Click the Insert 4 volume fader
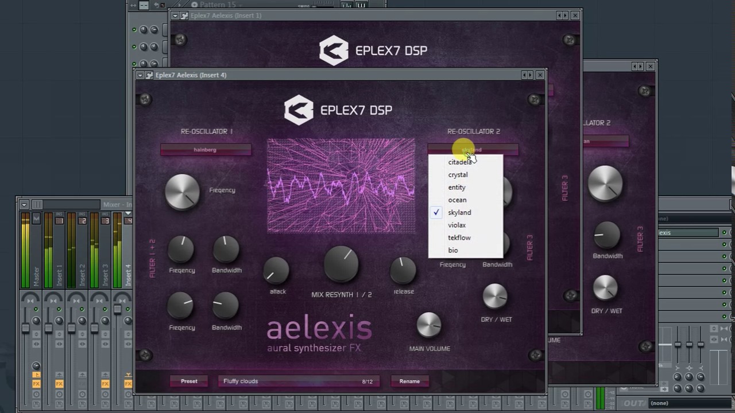735x413 pixels. 117,309
